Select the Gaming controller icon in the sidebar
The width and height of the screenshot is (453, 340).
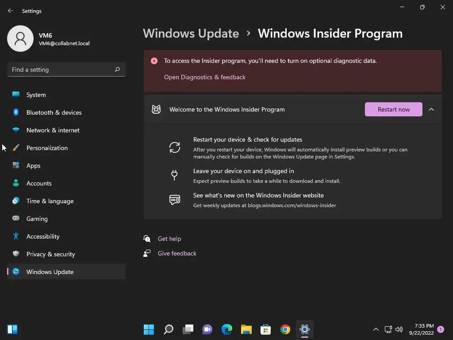(x=16, y=218)
